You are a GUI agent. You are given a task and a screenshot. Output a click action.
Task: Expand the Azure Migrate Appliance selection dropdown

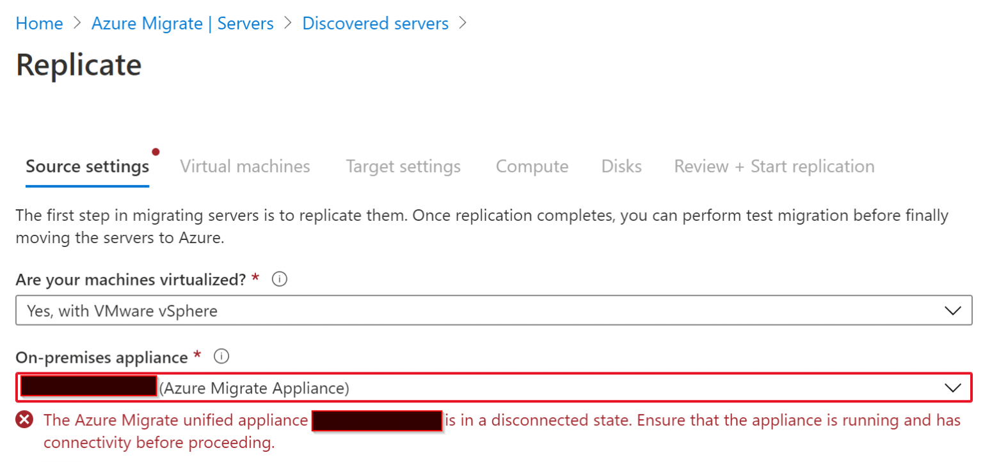coord(493,388)
